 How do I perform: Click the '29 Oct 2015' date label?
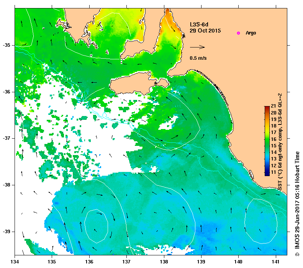point(205,31)
